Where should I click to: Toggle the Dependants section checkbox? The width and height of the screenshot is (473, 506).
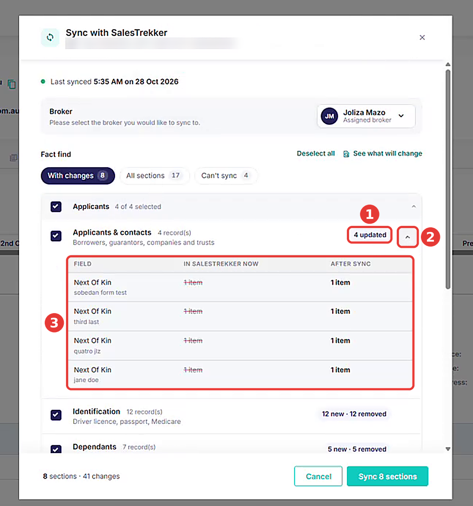pos(56,449)
